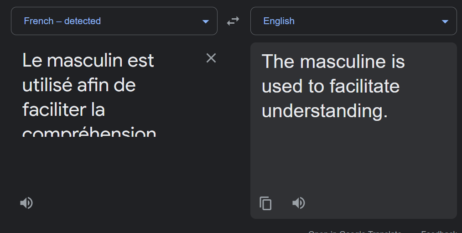Click the arrow in the English language box

[x=445, y=21]
